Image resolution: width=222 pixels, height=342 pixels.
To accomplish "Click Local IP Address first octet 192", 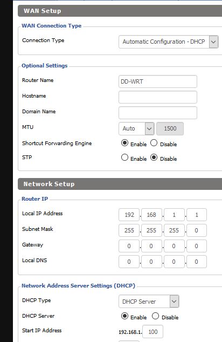I will 129,215.
